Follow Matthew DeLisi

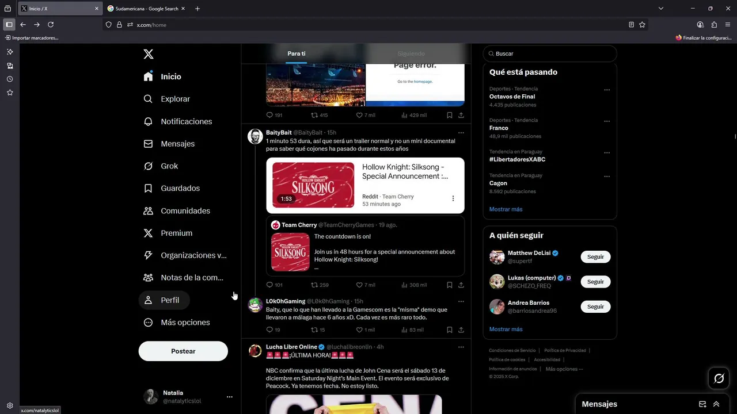click(x=595, y=257)
